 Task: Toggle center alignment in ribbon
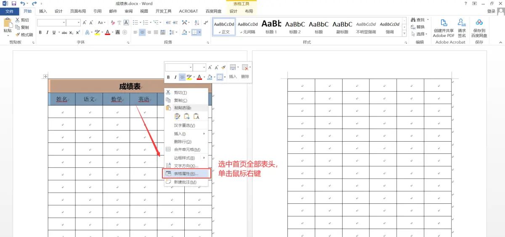pyautogui.click(x=142, y=32)
